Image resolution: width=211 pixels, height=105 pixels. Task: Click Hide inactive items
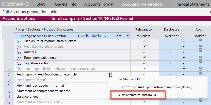92,36
